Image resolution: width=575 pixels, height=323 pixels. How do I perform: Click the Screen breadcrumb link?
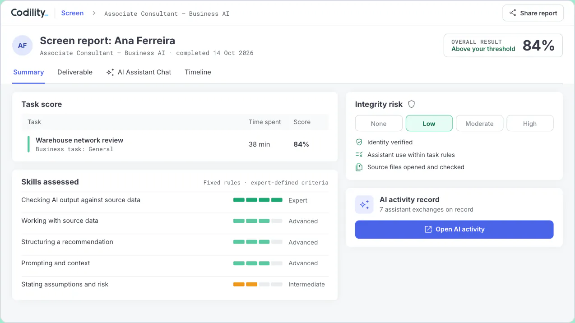(x=72, y=13)
